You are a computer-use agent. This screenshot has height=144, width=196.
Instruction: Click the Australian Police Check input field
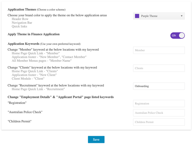159,113
